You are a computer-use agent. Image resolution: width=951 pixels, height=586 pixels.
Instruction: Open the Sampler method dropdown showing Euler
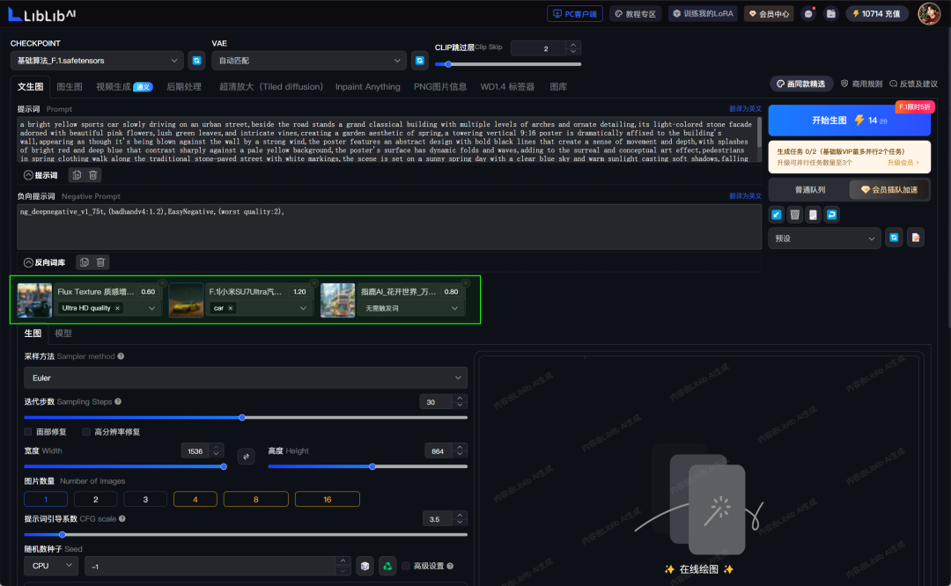tap(247, 377)
